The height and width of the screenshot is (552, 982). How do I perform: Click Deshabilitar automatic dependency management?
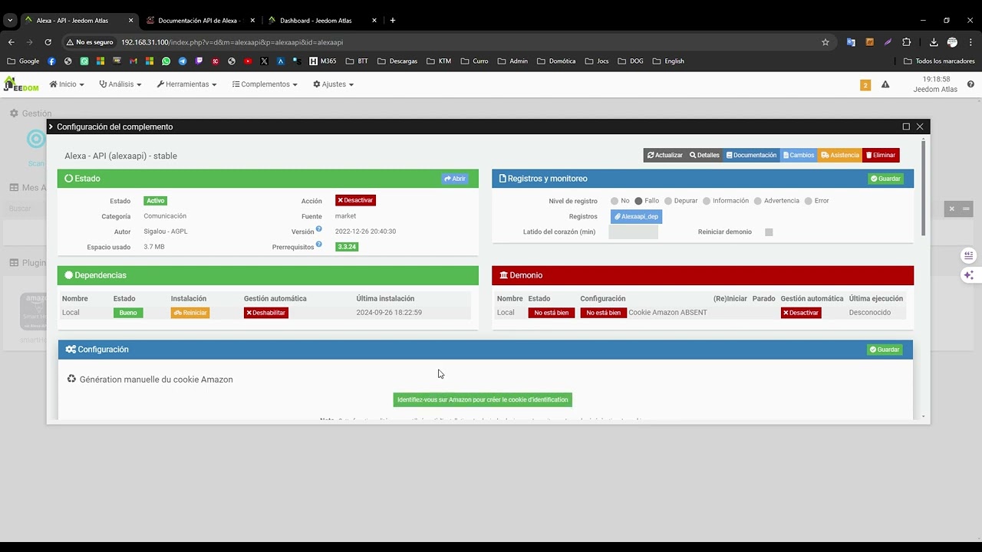[266, 313]
